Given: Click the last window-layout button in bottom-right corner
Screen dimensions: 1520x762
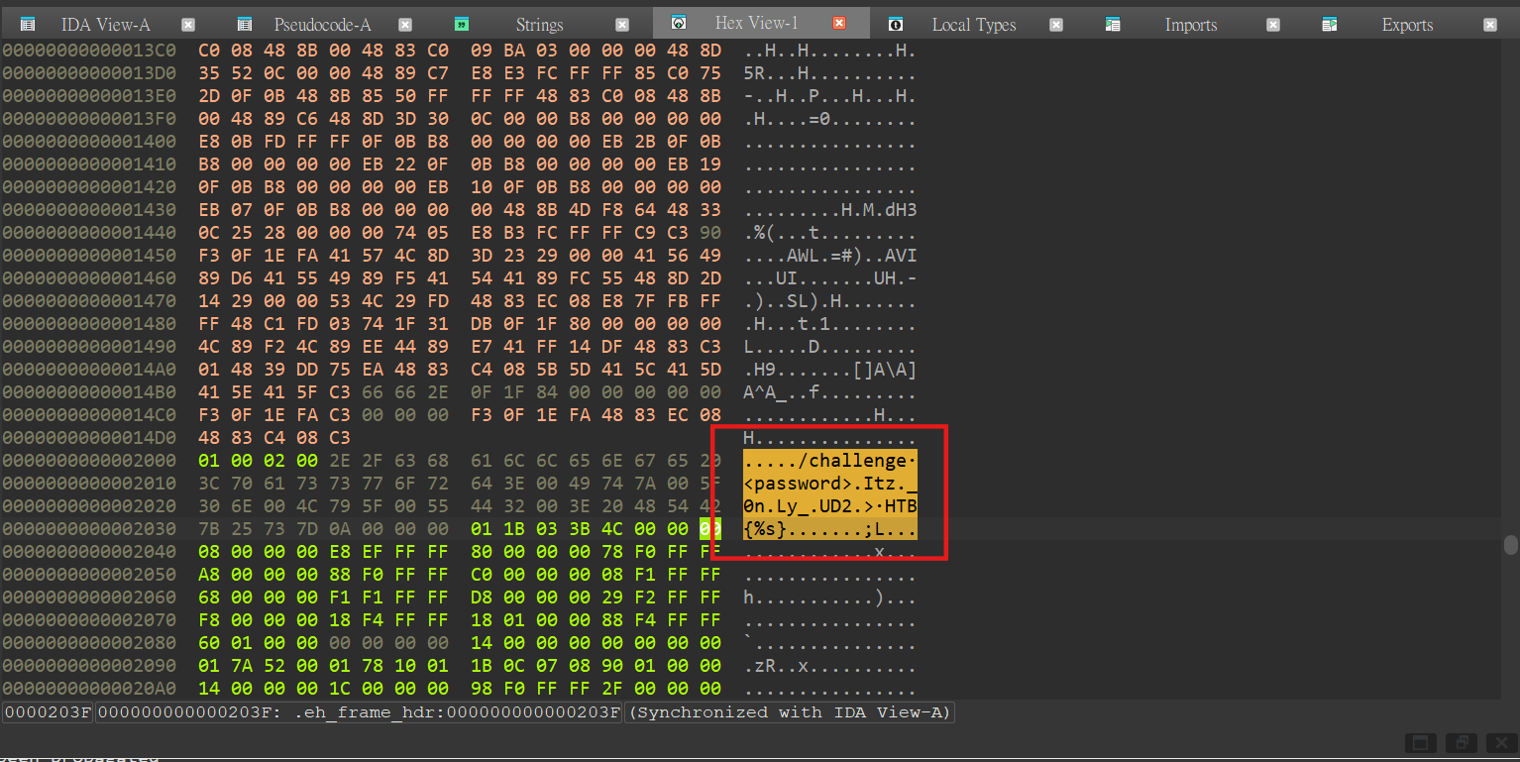Looking at the screenshot, I should [1500, 743].
